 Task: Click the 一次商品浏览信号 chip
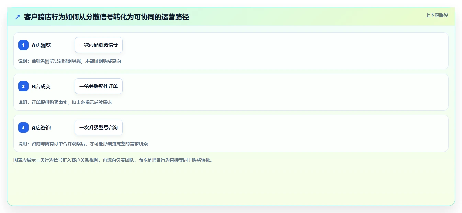(99, 45)
